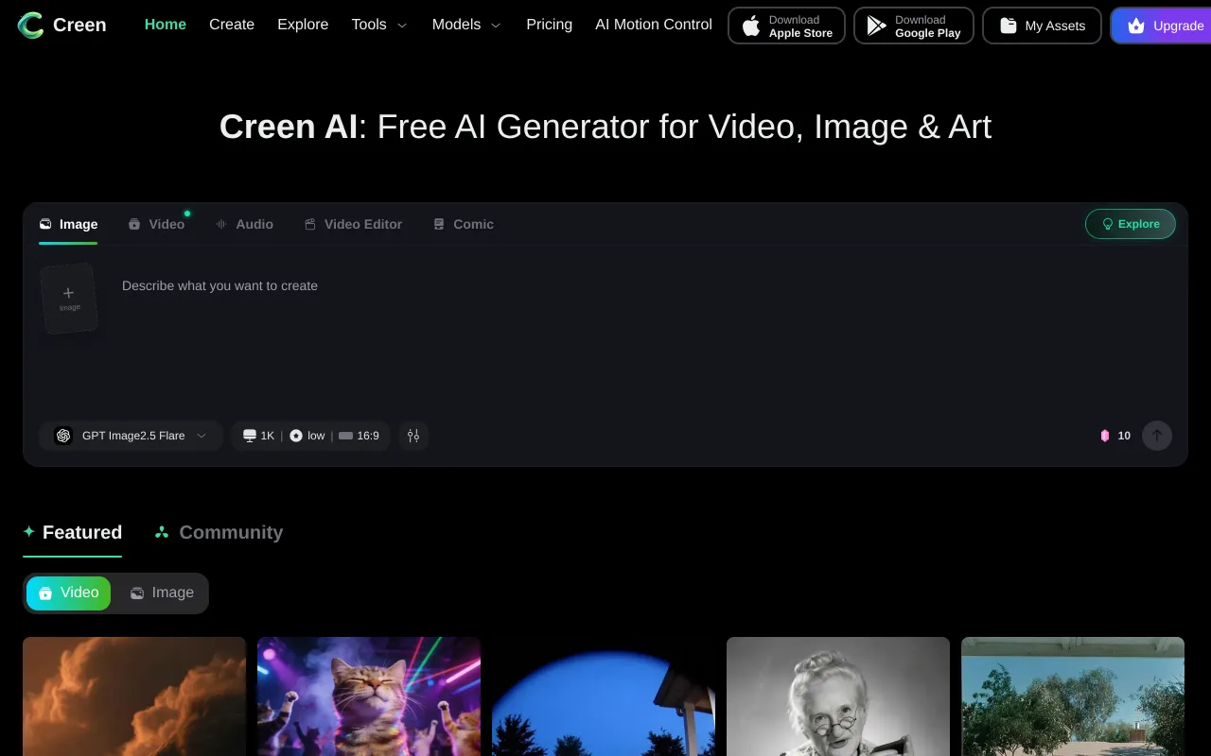Select the Featured section tab

point(73,532)
